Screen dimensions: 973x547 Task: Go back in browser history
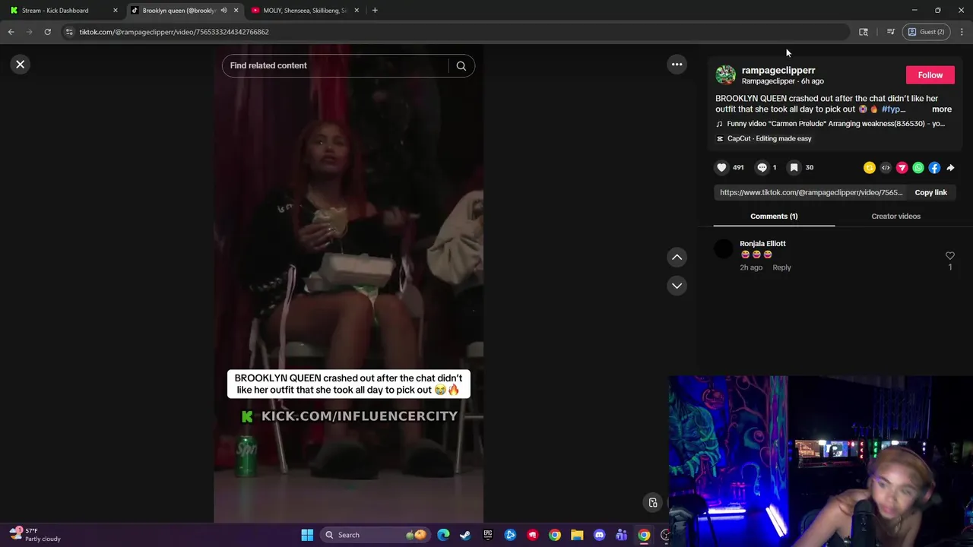[11, 32]
